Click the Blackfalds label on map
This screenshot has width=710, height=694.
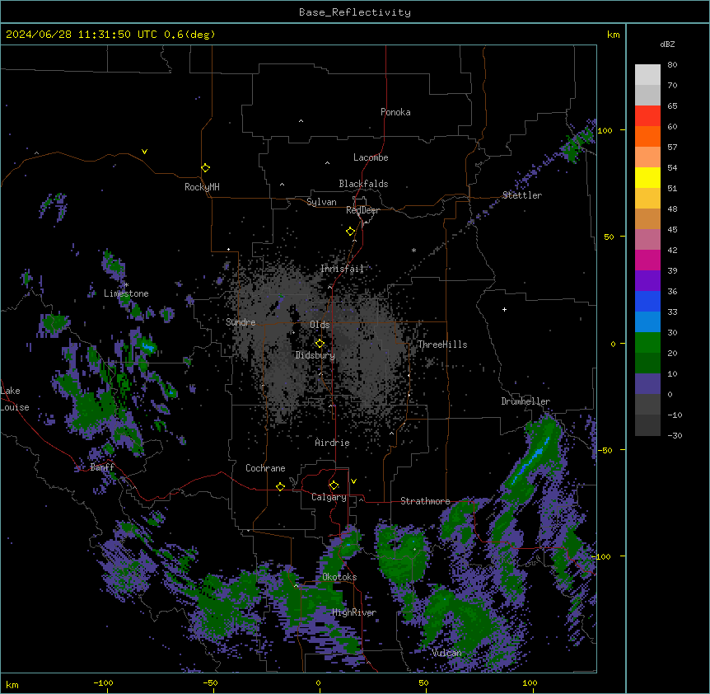(x=363, y=184)
